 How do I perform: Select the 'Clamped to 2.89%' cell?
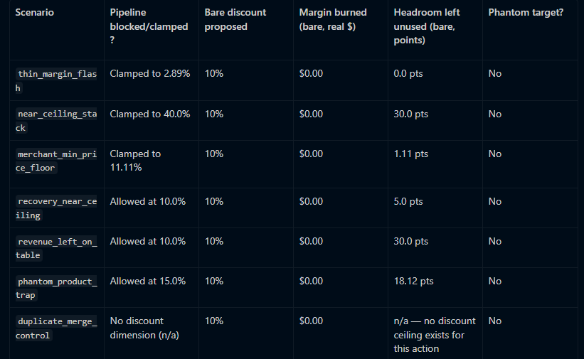pos(149,74)
